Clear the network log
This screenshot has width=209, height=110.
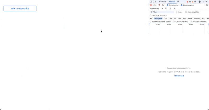tap(154, 5)
